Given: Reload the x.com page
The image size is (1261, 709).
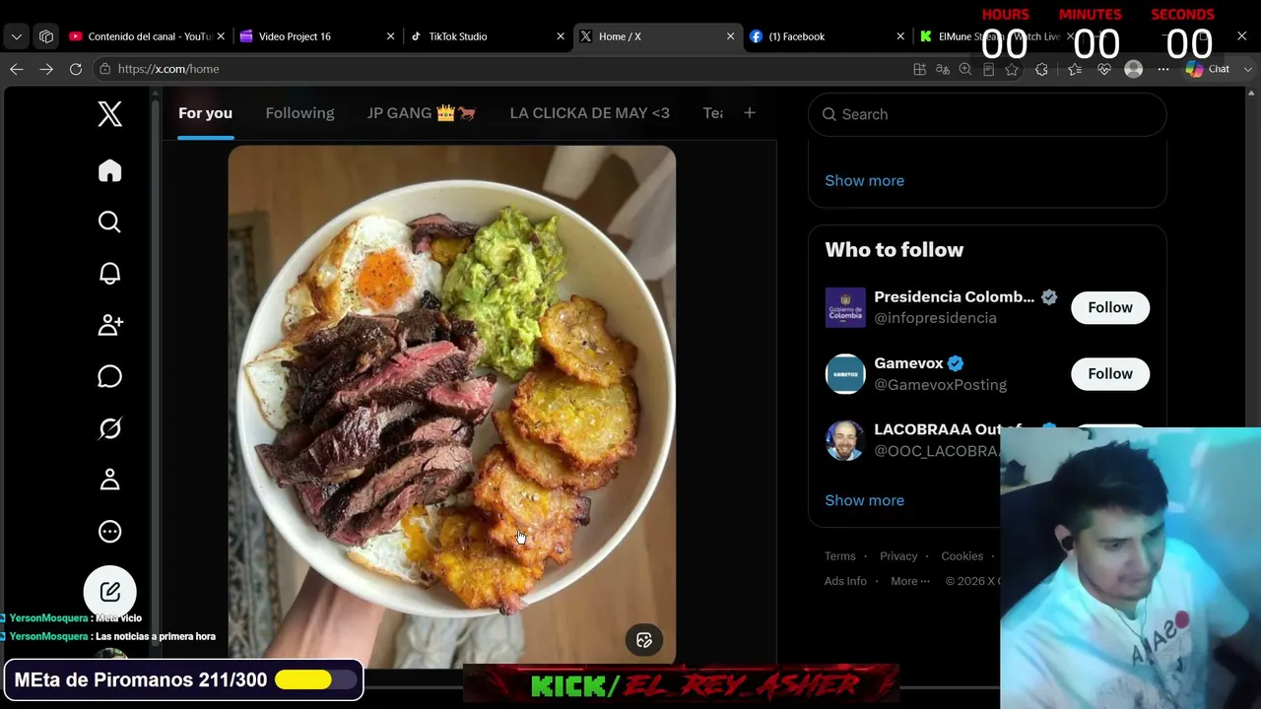Looking at the screenshot, I should coord(76,69).
